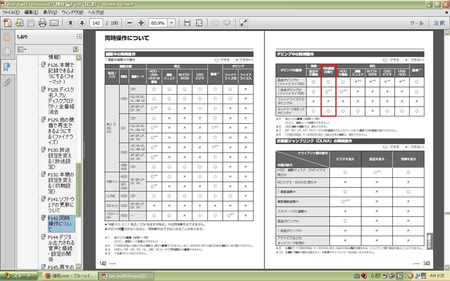Open the Windows スタート button
Screen dimensions: 450x281
pos(19,276)
